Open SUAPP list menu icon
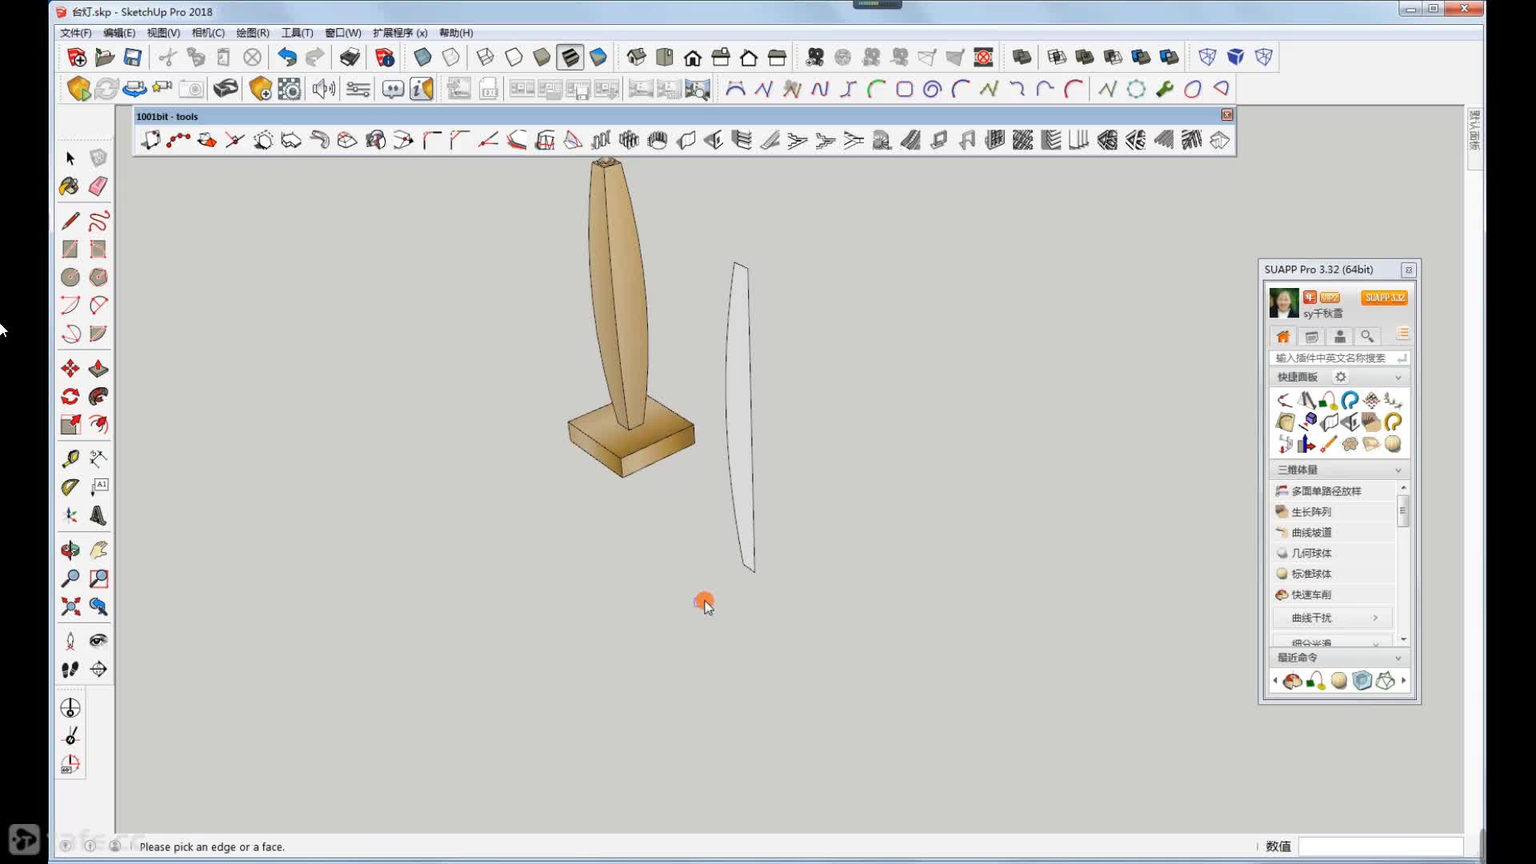The width and height of the screenshot is (1536, 864). point(1402,334)
